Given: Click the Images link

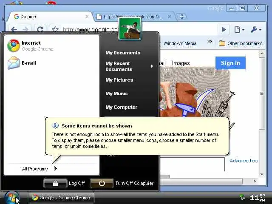Looking at the screenshot, I should point(181,63).
